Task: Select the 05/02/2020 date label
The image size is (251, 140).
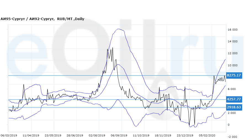Action: [207, 136]
